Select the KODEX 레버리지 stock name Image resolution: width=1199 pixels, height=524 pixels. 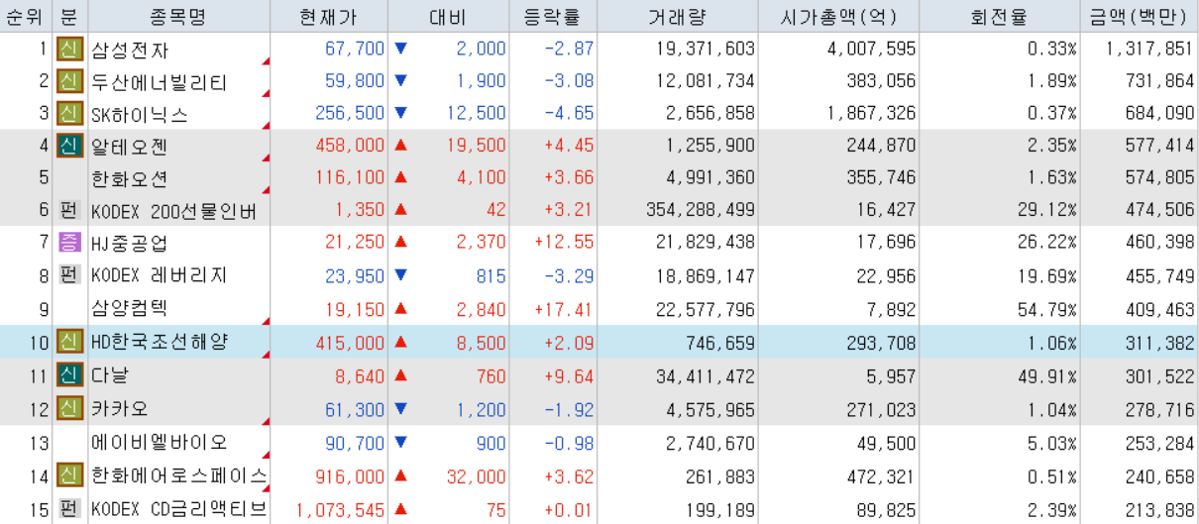click(x=159, y=275)
